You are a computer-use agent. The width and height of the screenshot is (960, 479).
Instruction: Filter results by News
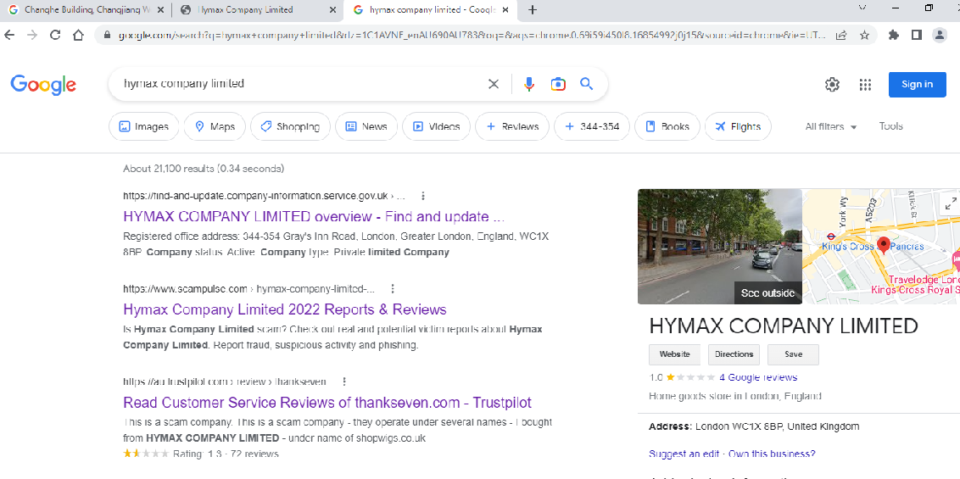tap(366, 126)
